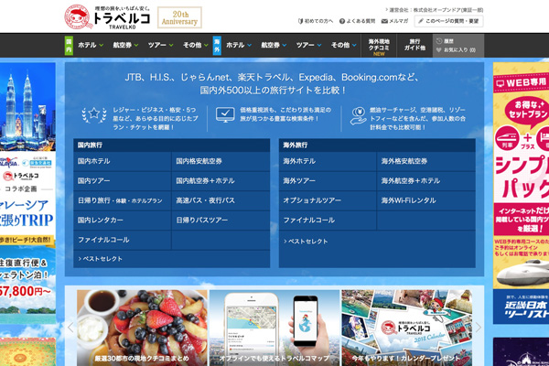Open 国内ホテル search

pos(123,161)
